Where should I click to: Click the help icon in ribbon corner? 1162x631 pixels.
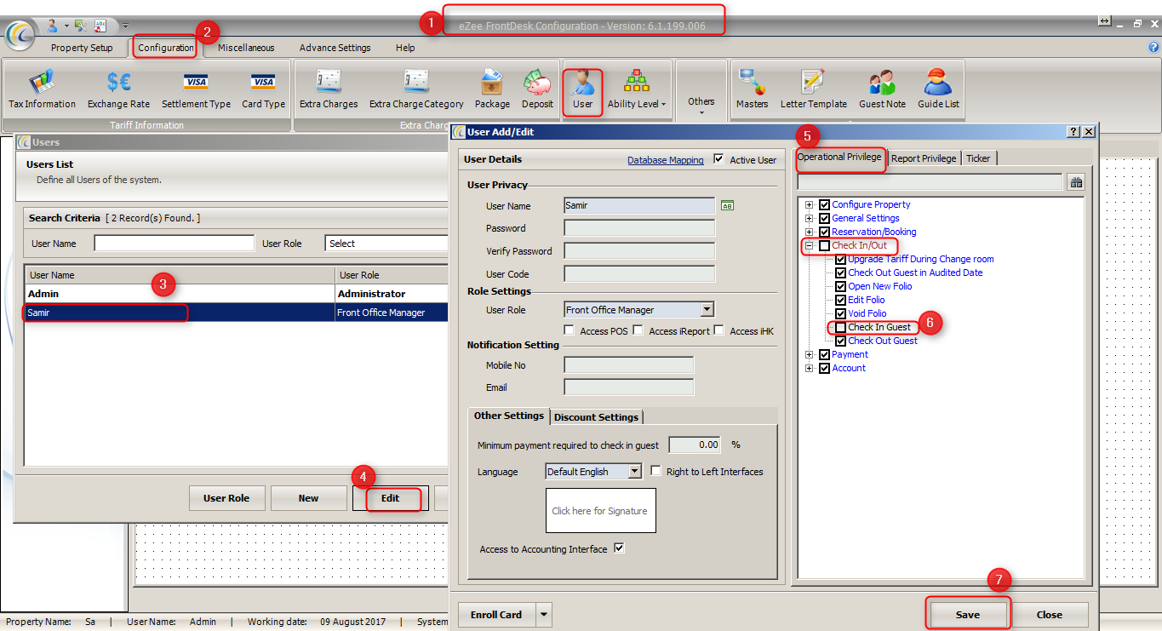[x=1153, y=48]
